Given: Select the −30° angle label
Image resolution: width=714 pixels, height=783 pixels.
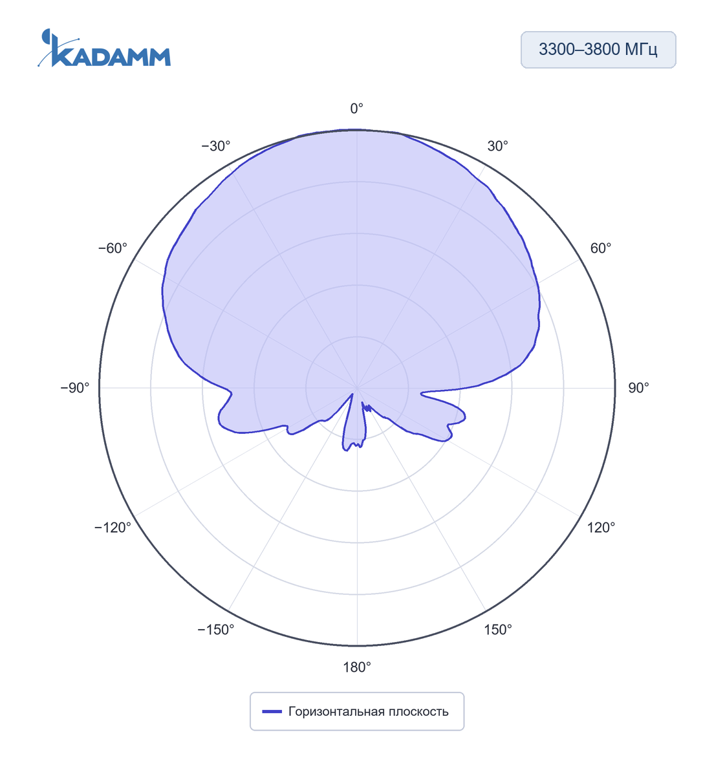Looking at the screenshot, I should [x=216, y=146].
